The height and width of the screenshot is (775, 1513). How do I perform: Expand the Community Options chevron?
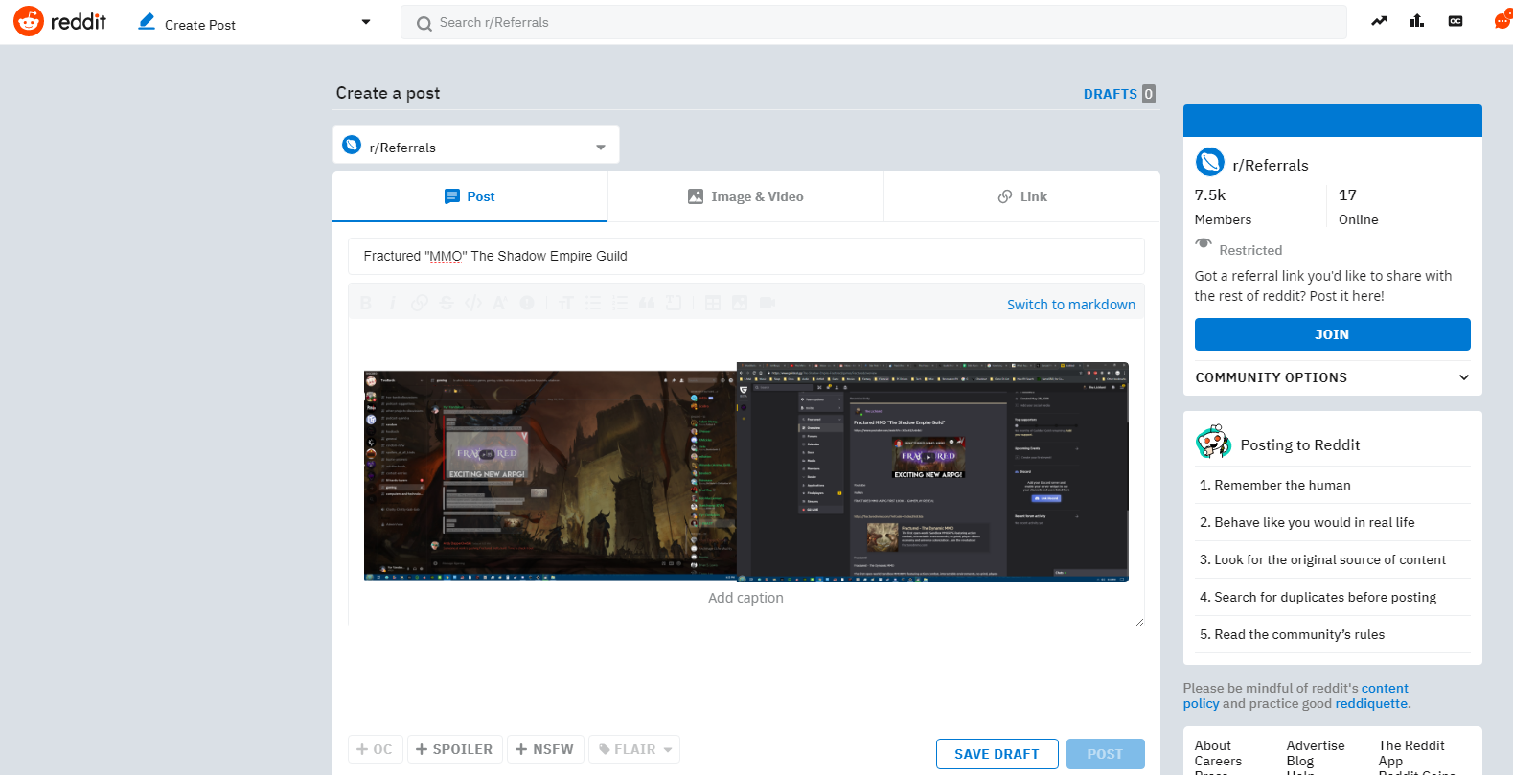1463,377
